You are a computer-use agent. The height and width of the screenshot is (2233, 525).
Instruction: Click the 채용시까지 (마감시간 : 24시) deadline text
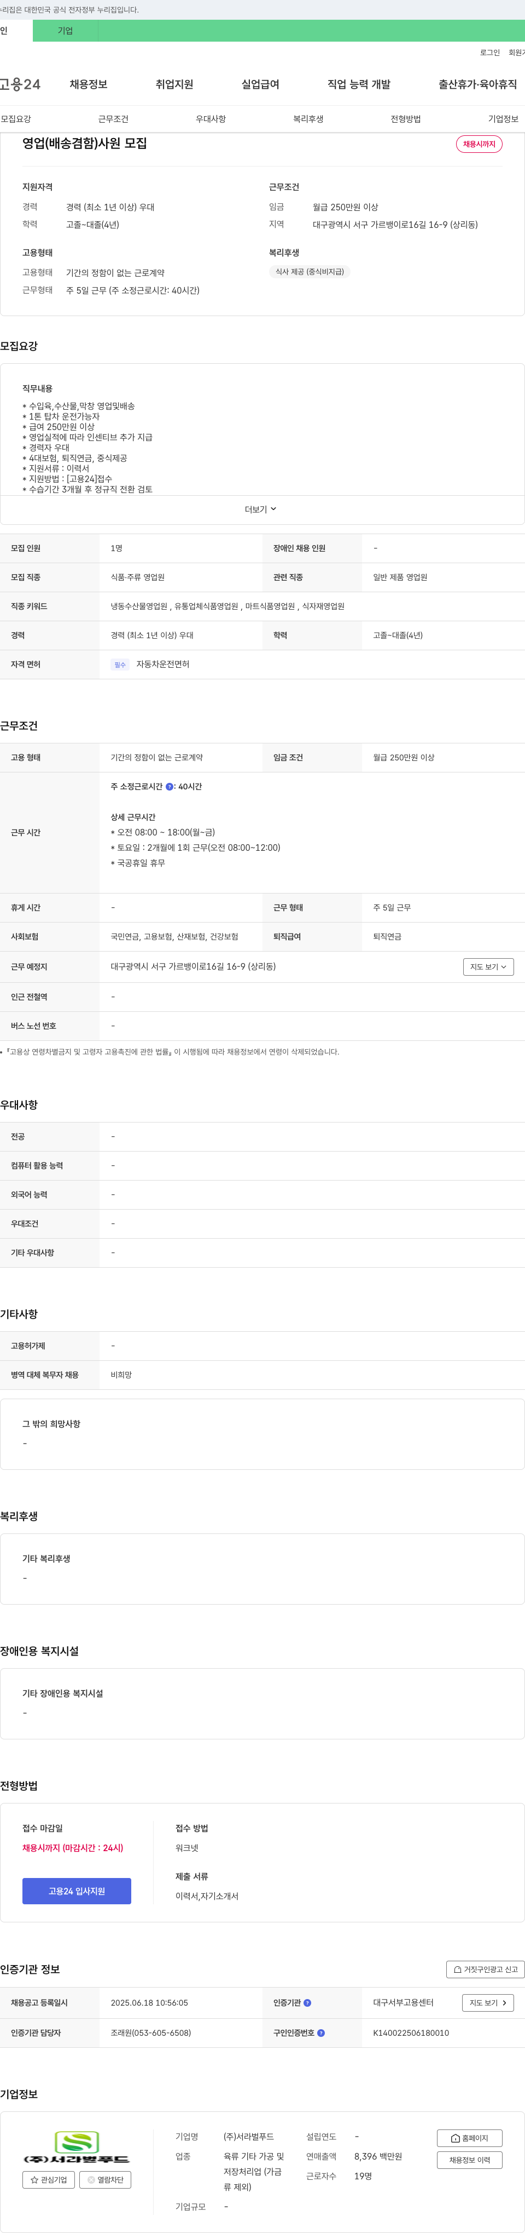[x=73, y=1847]
